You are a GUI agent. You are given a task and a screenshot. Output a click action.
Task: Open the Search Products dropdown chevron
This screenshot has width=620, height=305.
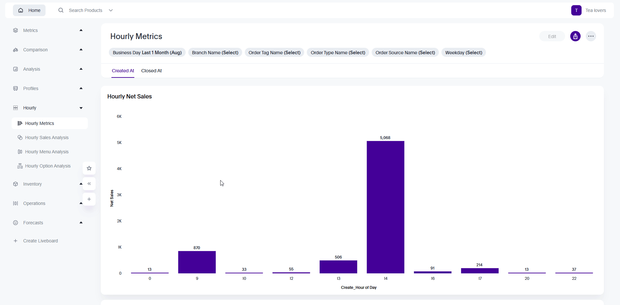pyautogui.click(x=111, y=10)
